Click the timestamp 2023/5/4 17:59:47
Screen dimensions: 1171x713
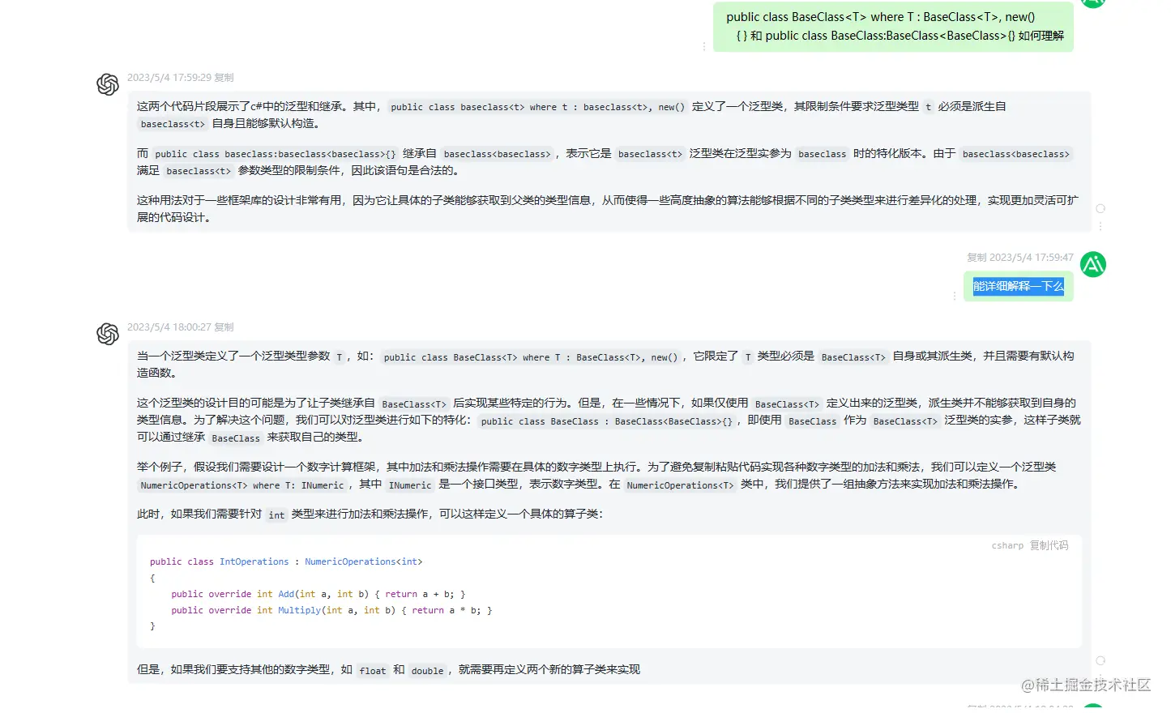pos(1032,258)
